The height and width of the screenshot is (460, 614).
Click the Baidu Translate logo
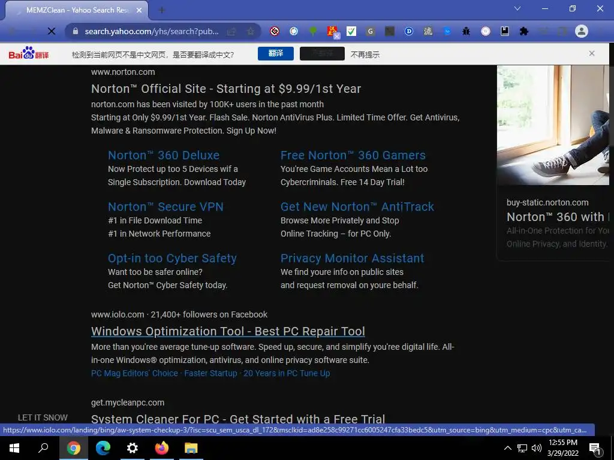point(29,53)
